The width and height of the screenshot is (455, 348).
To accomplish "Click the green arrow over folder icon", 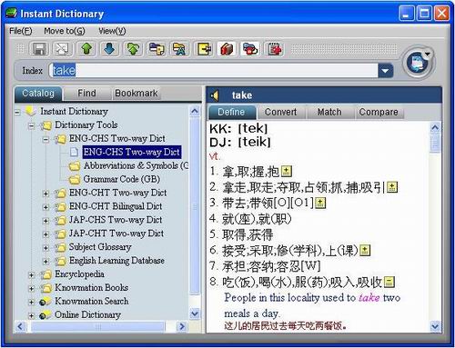I will [x=133, y=49].
